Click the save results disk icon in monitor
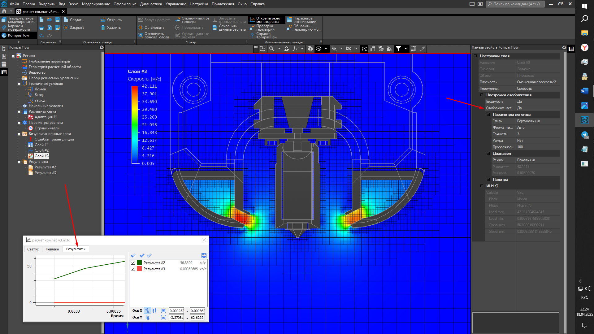Image resolution: width=594 pixels, height=334 pixels. 204,256
